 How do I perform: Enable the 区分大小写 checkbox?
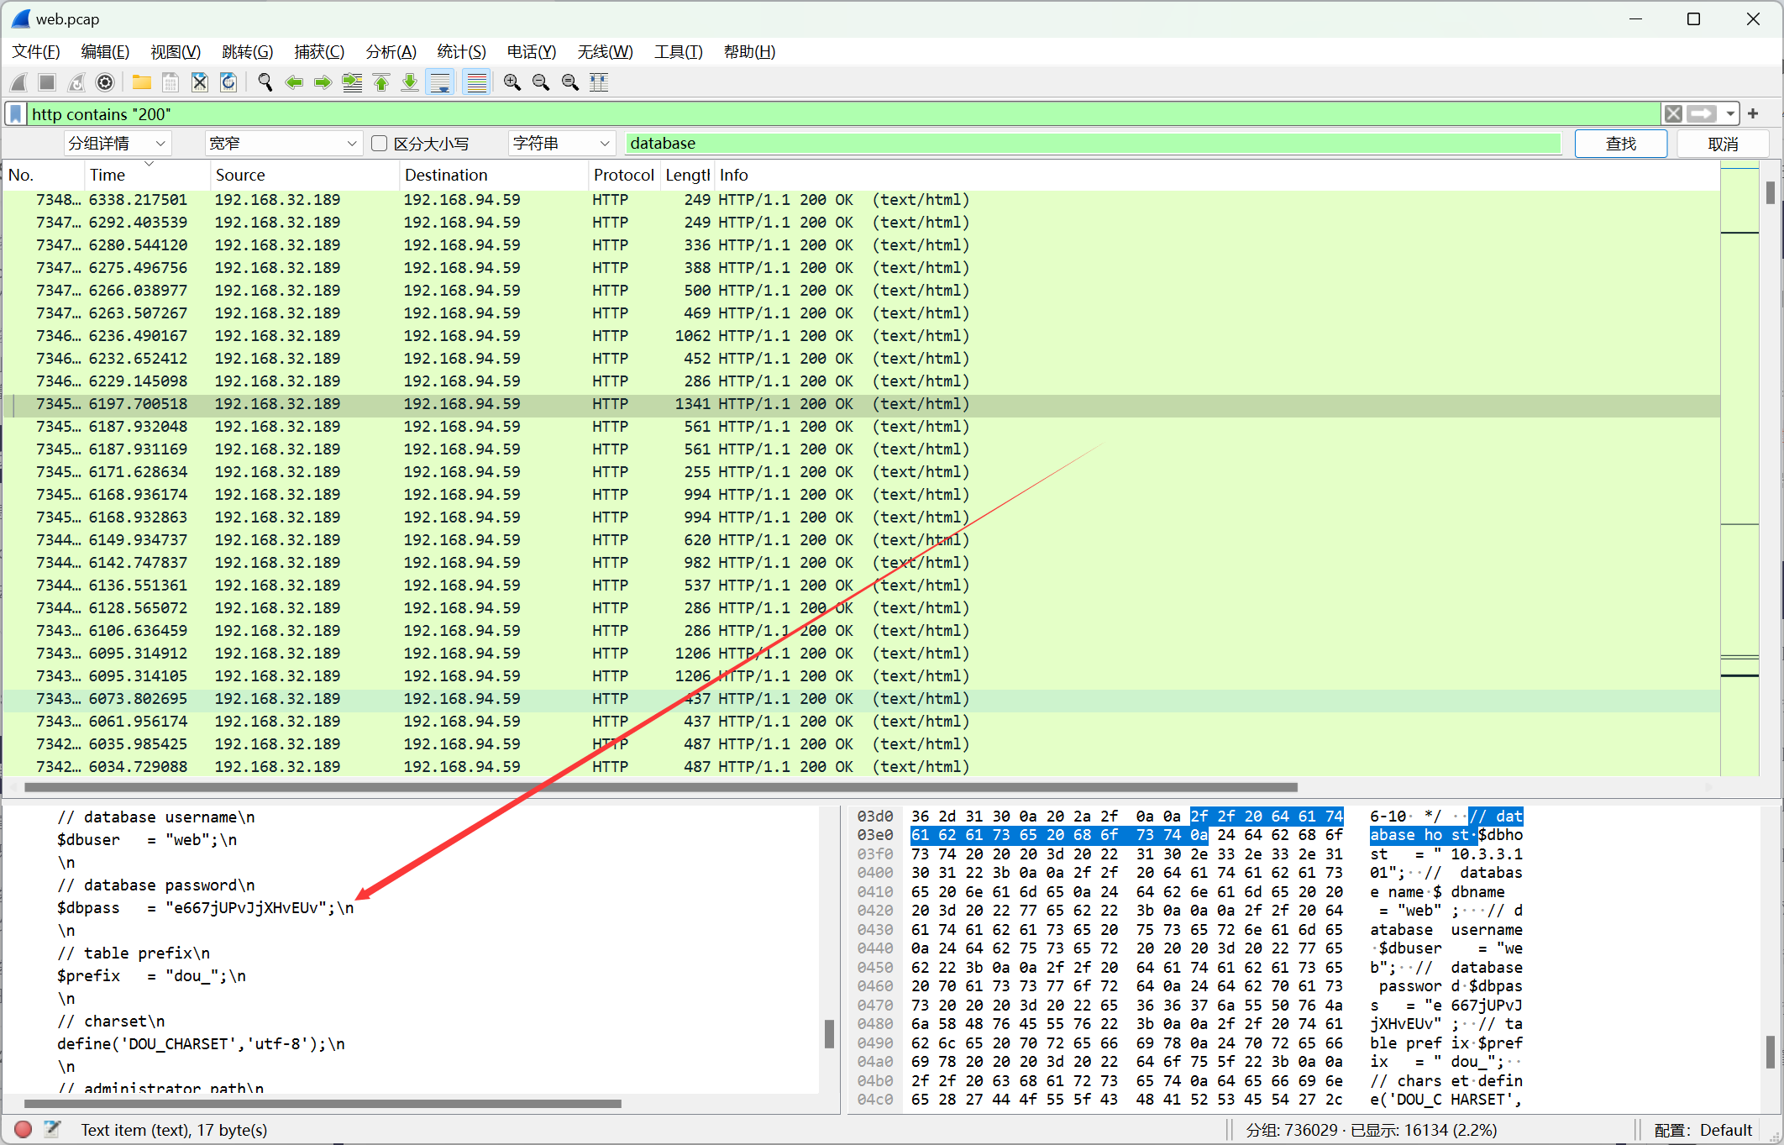[x=380, y=144]
